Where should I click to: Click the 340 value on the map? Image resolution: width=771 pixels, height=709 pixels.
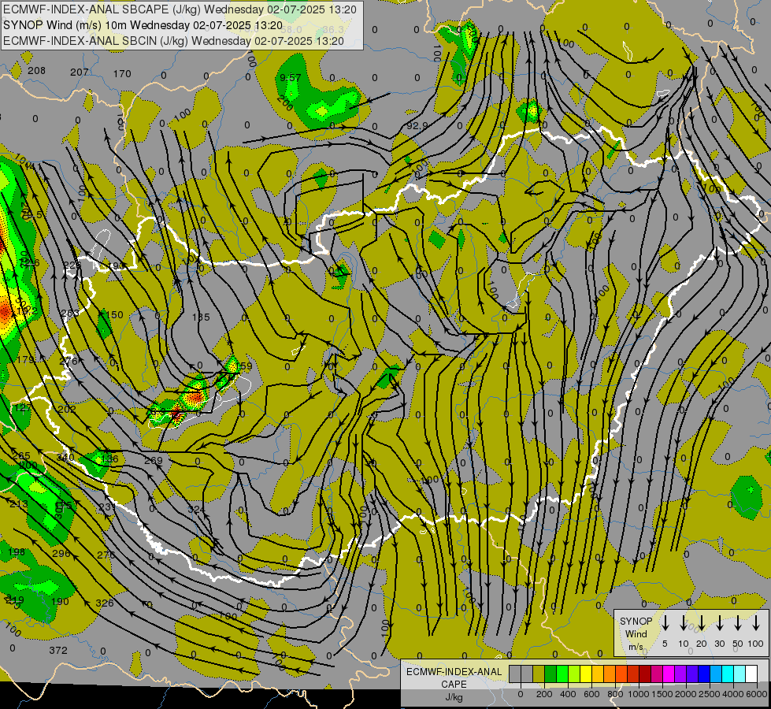pyautogui.click(x=65, y=458)
